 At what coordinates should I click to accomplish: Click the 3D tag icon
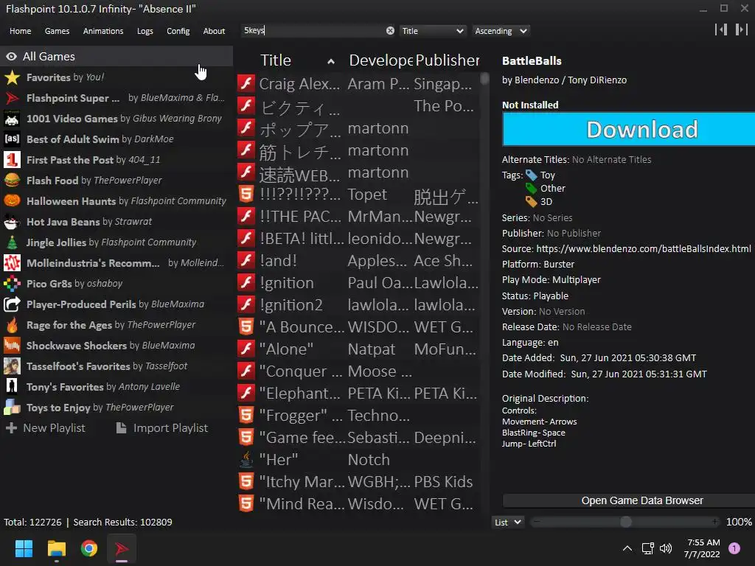(x=531, y=202)
